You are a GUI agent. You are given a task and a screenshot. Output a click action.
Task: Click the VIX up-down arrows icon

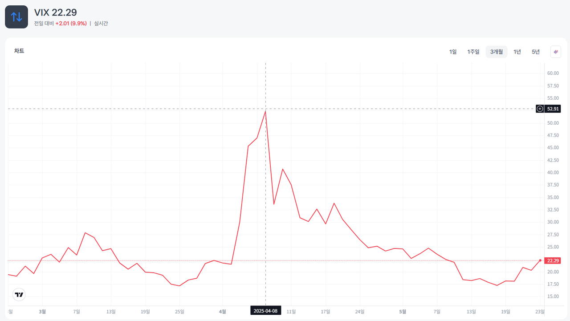16,17
